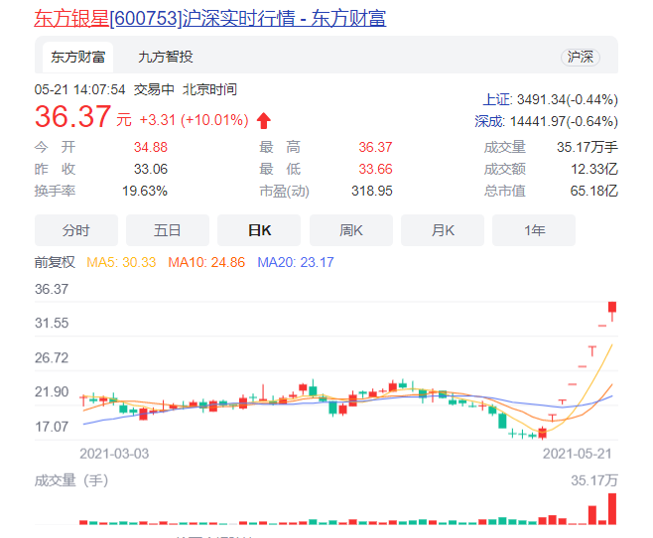
Task: Select the 周K chart view
Action: coord(351,230)
